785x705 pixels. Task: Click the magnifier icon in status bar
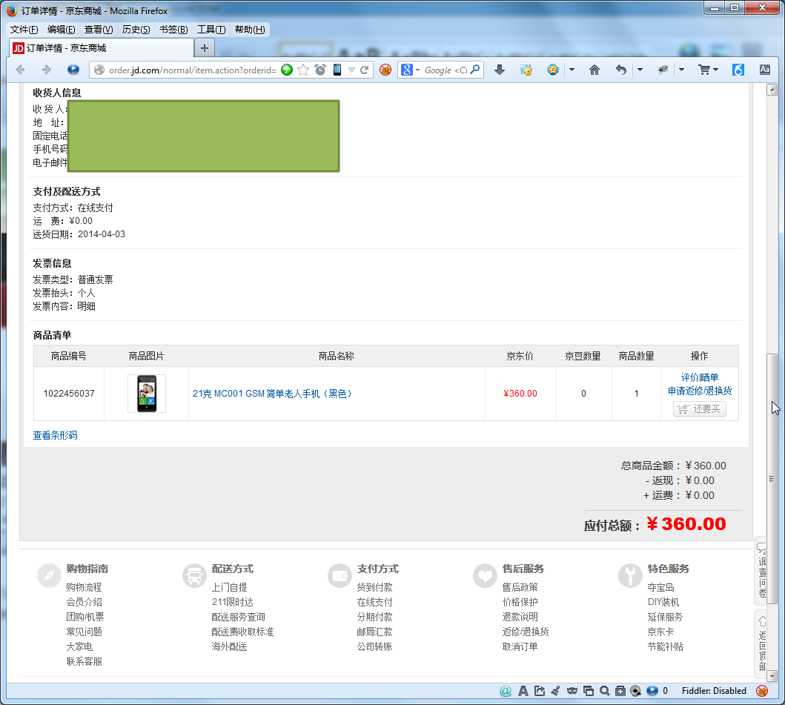point(605,691)
